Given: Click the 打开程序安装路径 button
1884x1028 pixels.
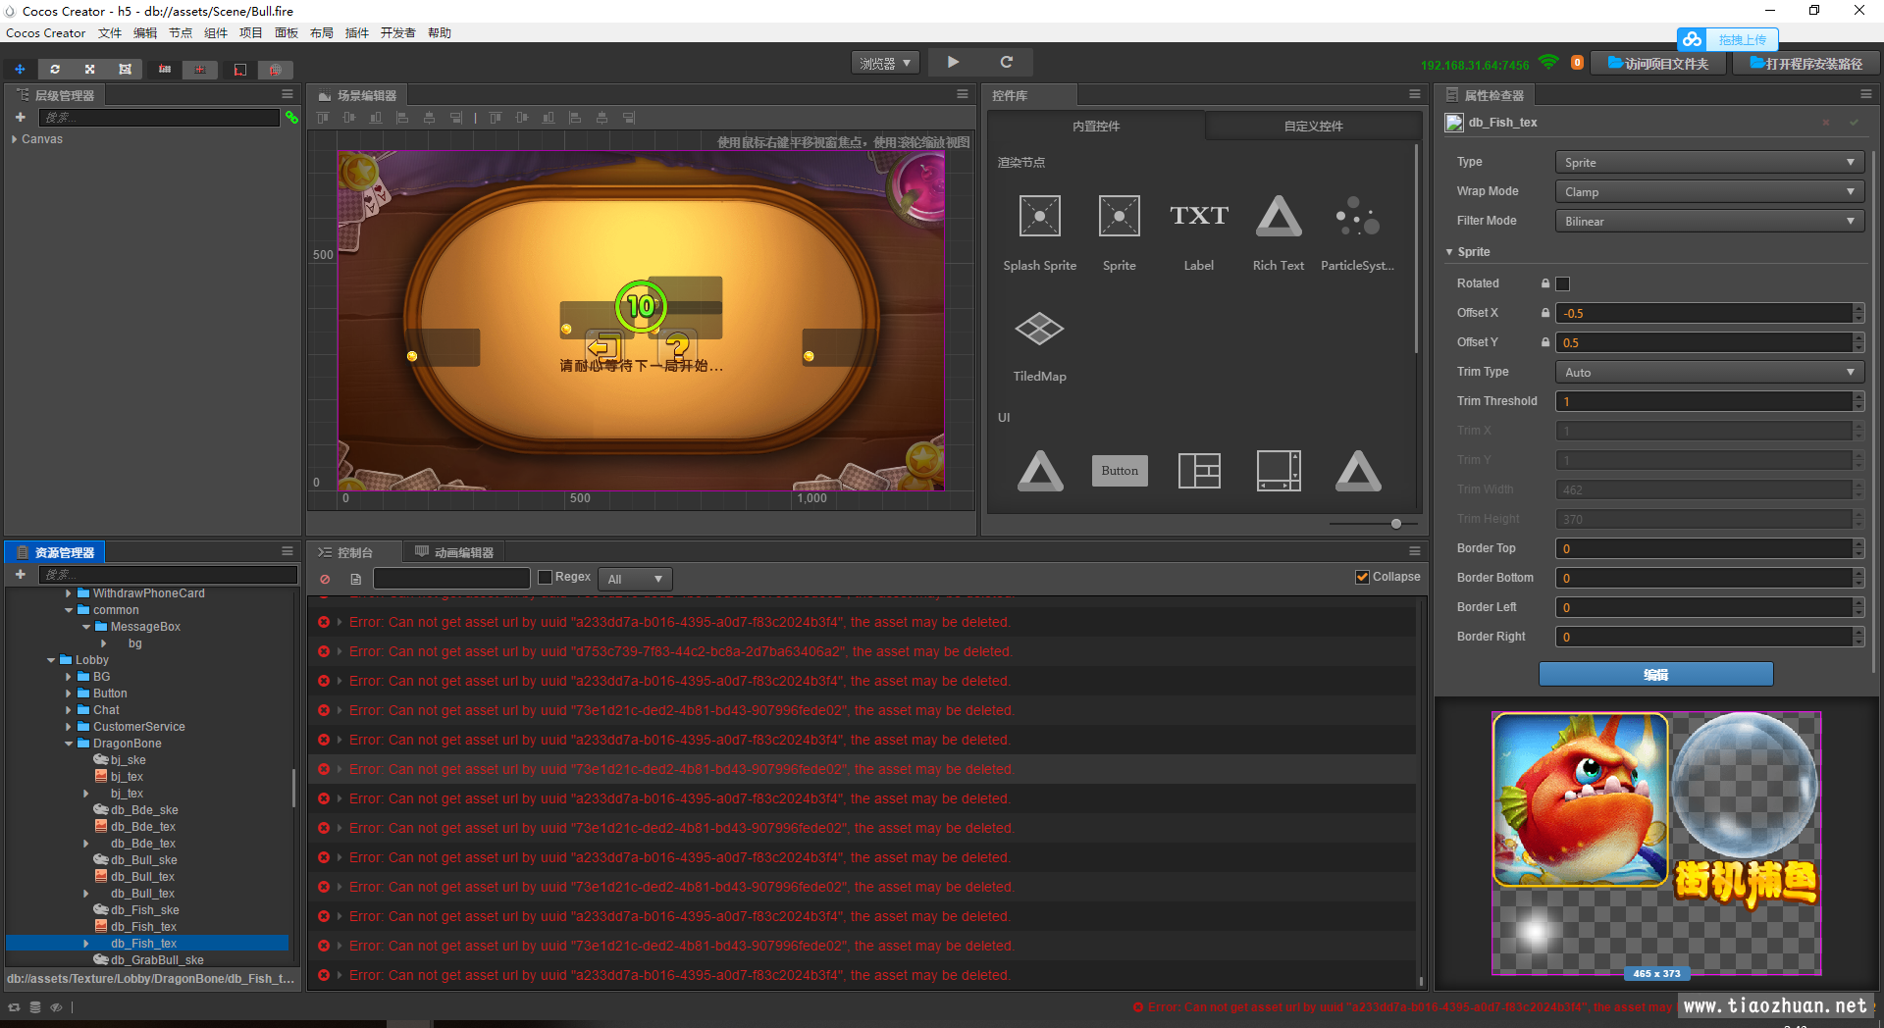Looking at the screenshot, I should (x=1805, y=63).
